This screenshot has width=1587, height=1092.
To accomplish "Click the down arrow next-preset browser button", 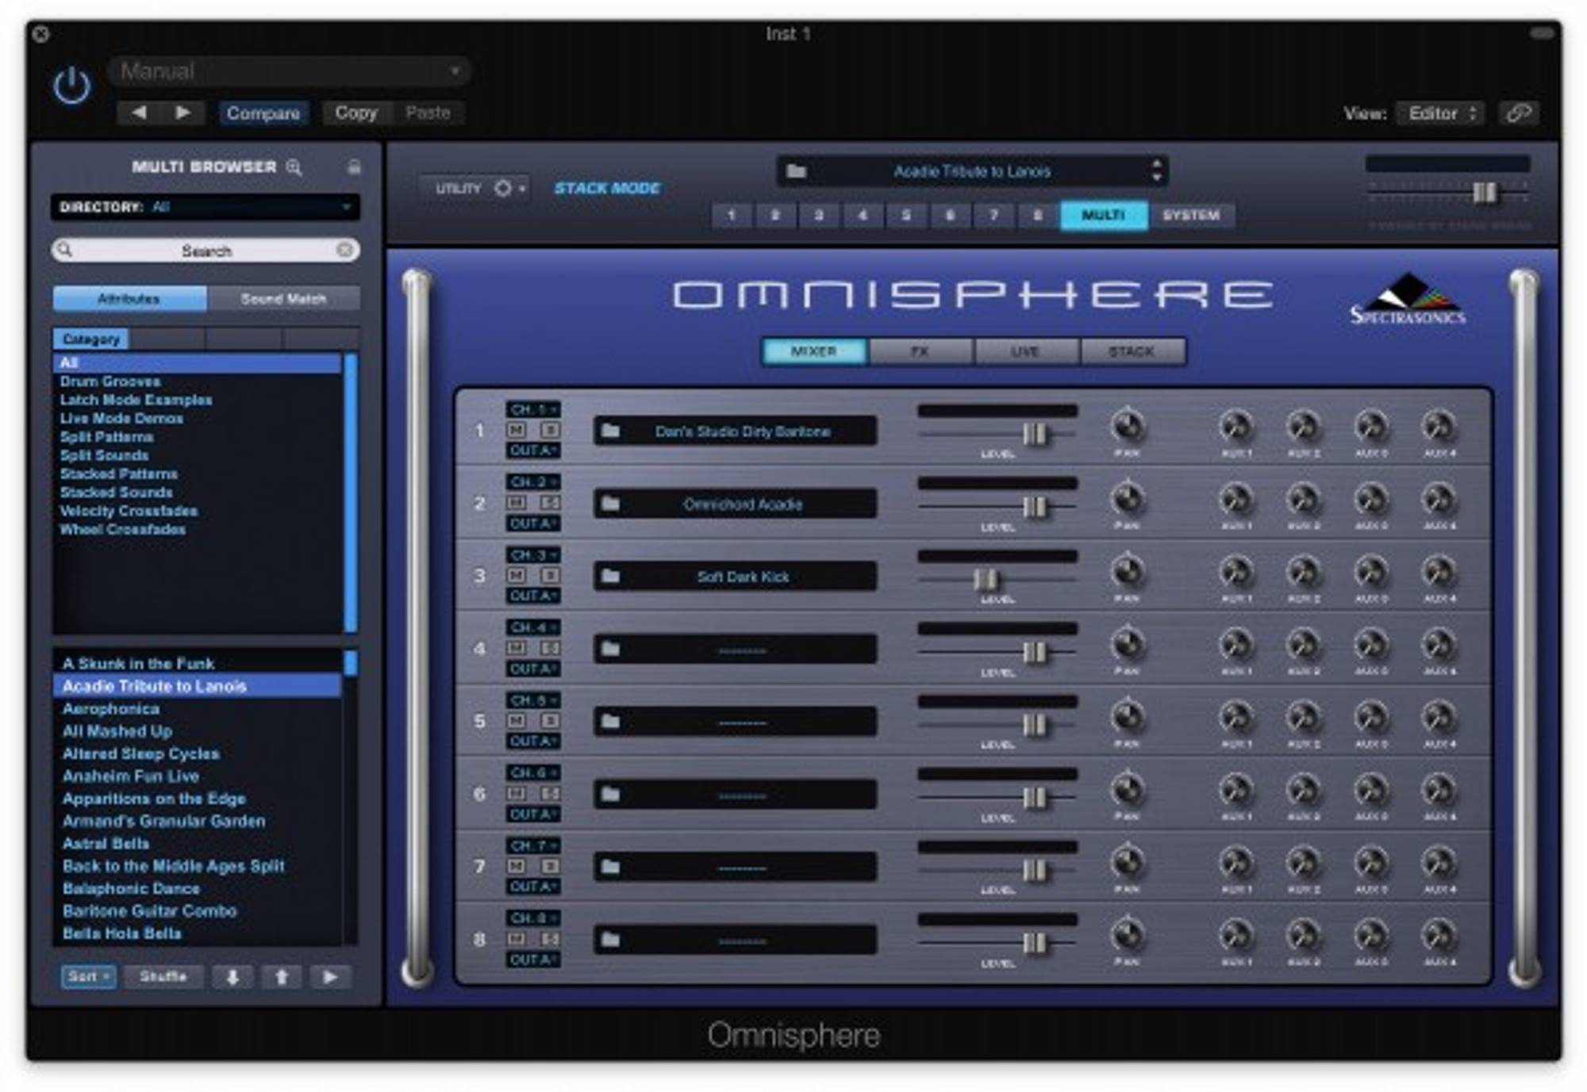I will coord(232,977).
